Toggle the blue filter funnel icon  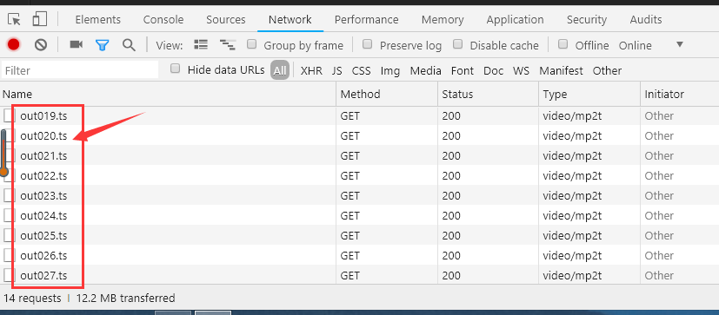click(103, 45)
